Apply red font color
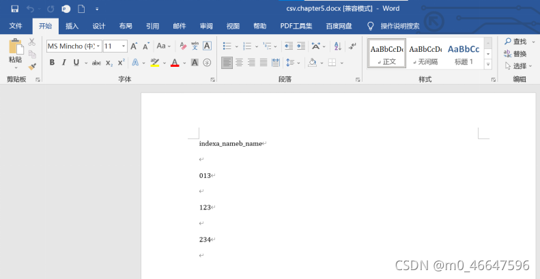Screen dimensions: 540x279 coord(175,63)
